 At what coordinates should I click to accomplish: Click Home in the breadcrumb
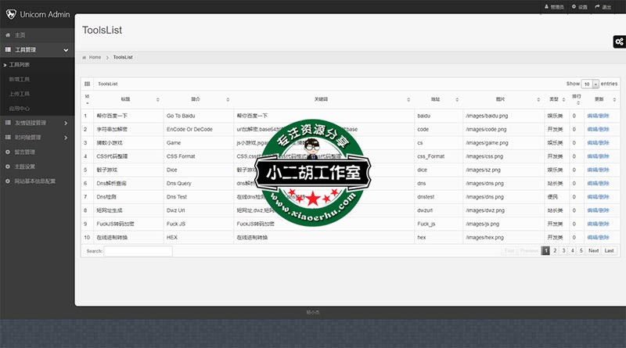click(x=95, y=57)
